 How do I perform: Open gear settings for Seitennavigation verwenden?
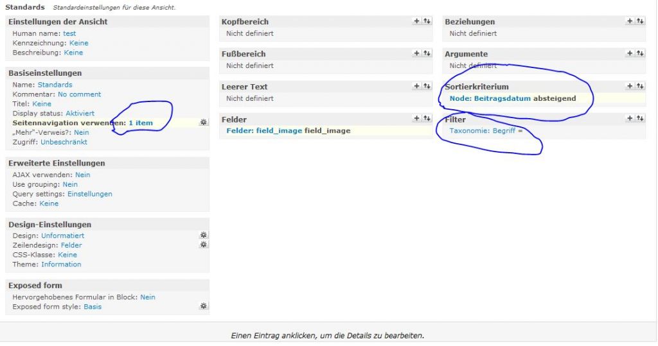(204, 122)
